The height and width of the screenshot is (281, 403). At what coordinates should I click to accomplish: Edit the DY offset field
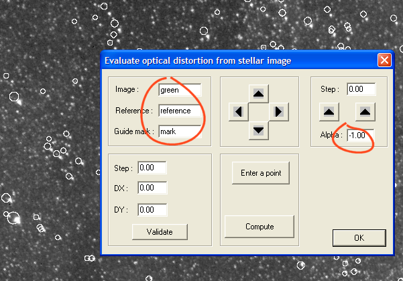152,210
